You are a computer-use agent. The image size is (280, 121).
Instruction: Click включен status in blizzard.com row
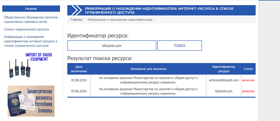(x=248, y=91)
